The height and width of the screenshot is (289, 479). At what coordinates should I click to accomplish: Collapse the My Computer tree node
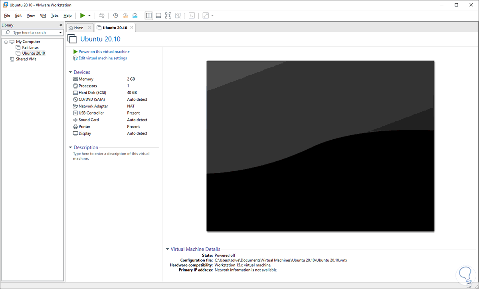pyautogui.click(x=6, y=42)
